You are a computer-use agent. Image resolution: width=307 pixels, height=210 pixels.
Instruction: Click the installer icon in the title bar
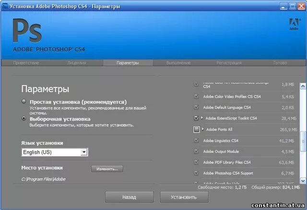(x=5, y=6)
